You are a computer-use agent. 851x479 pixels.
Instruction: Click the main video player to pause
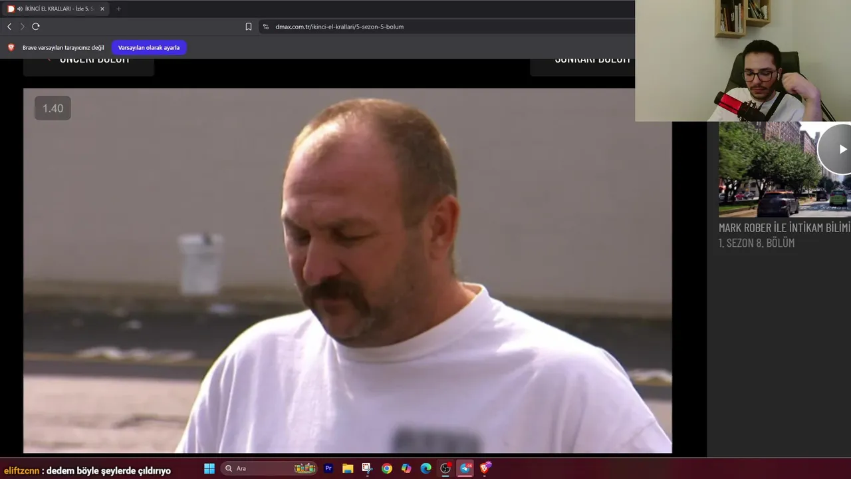pyautogui.click(x=347, y=270)
